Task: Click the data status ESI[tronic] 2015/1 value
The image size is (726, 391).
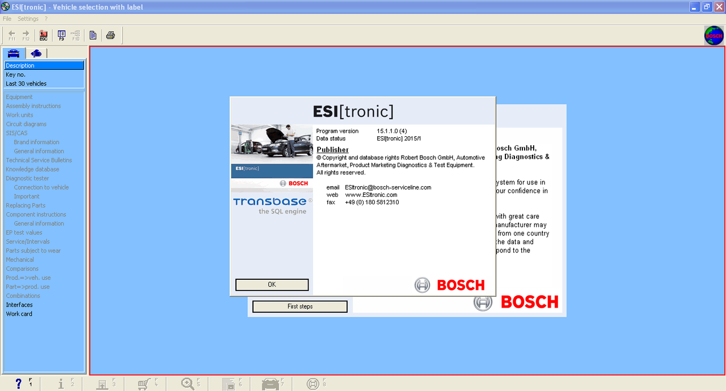Action: [399, 138]
